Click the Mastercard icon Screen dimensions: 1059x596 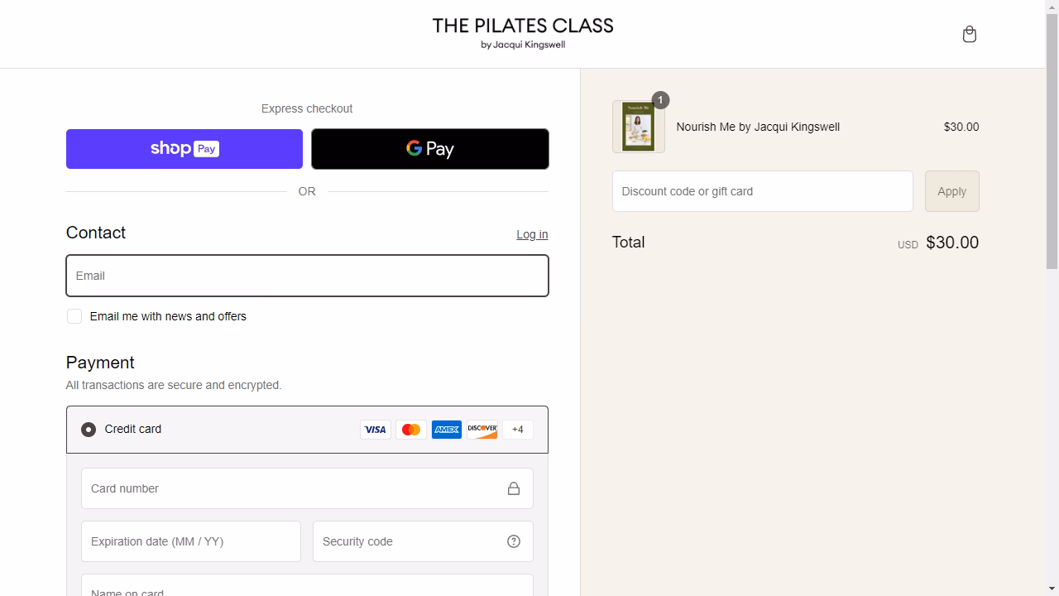coord(411,429)
